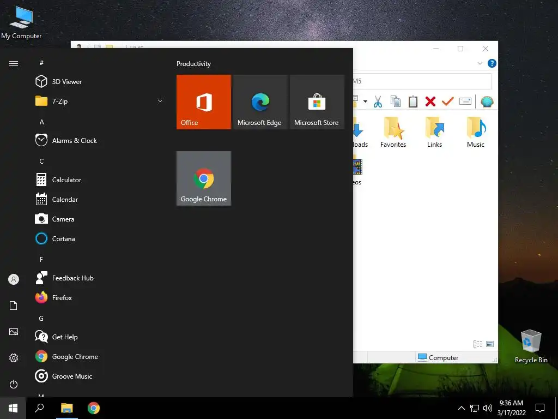Click the address bar in file window
Image resolution: width=558 pixels, height=419 pixels.
click(422, 81)
